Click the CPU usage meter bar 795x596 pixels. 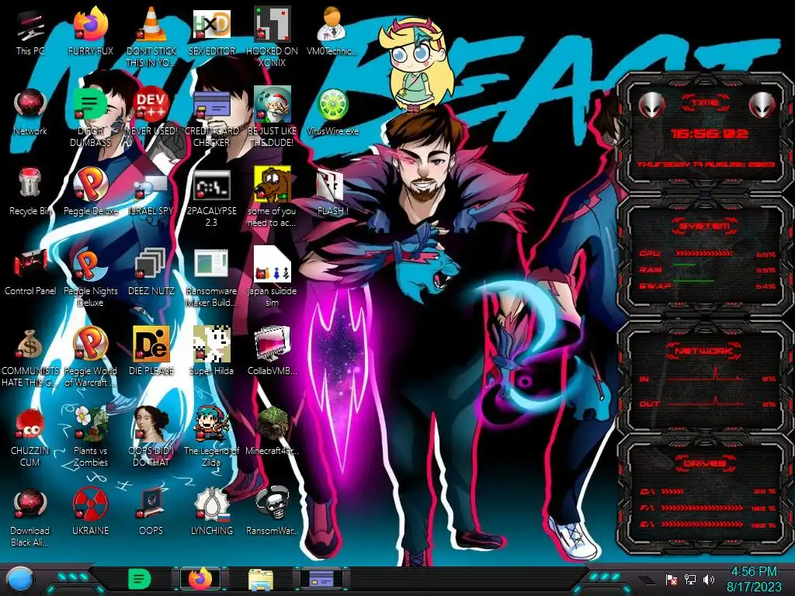(x=703, y=253)
